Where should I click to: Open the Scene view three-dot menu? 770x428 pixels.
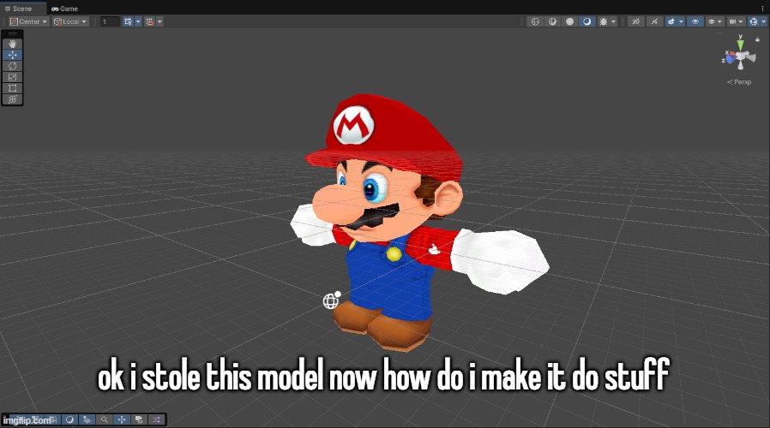762,9
